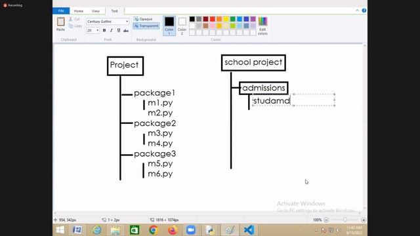The height and width of the screenshot is (236, 420).
Task: Click the horizontal scrollbar left arrow
Action: 55,213
